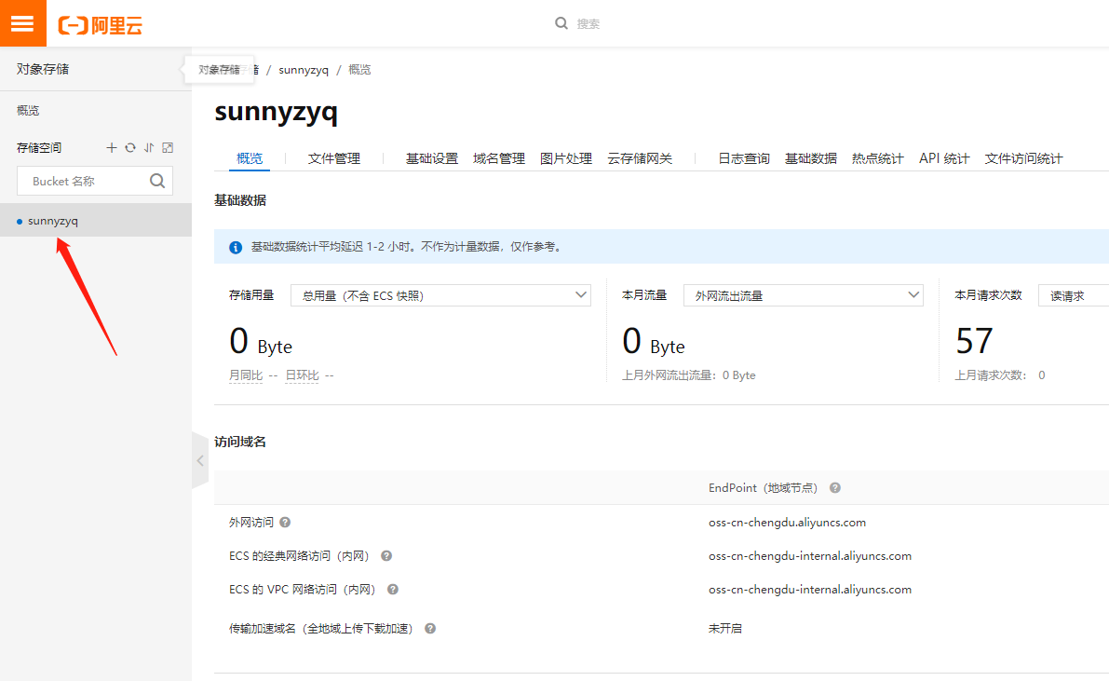Focus the top 搜索 input field
The width and height of the screenshot is (1109, 681).
pos(588,23)
